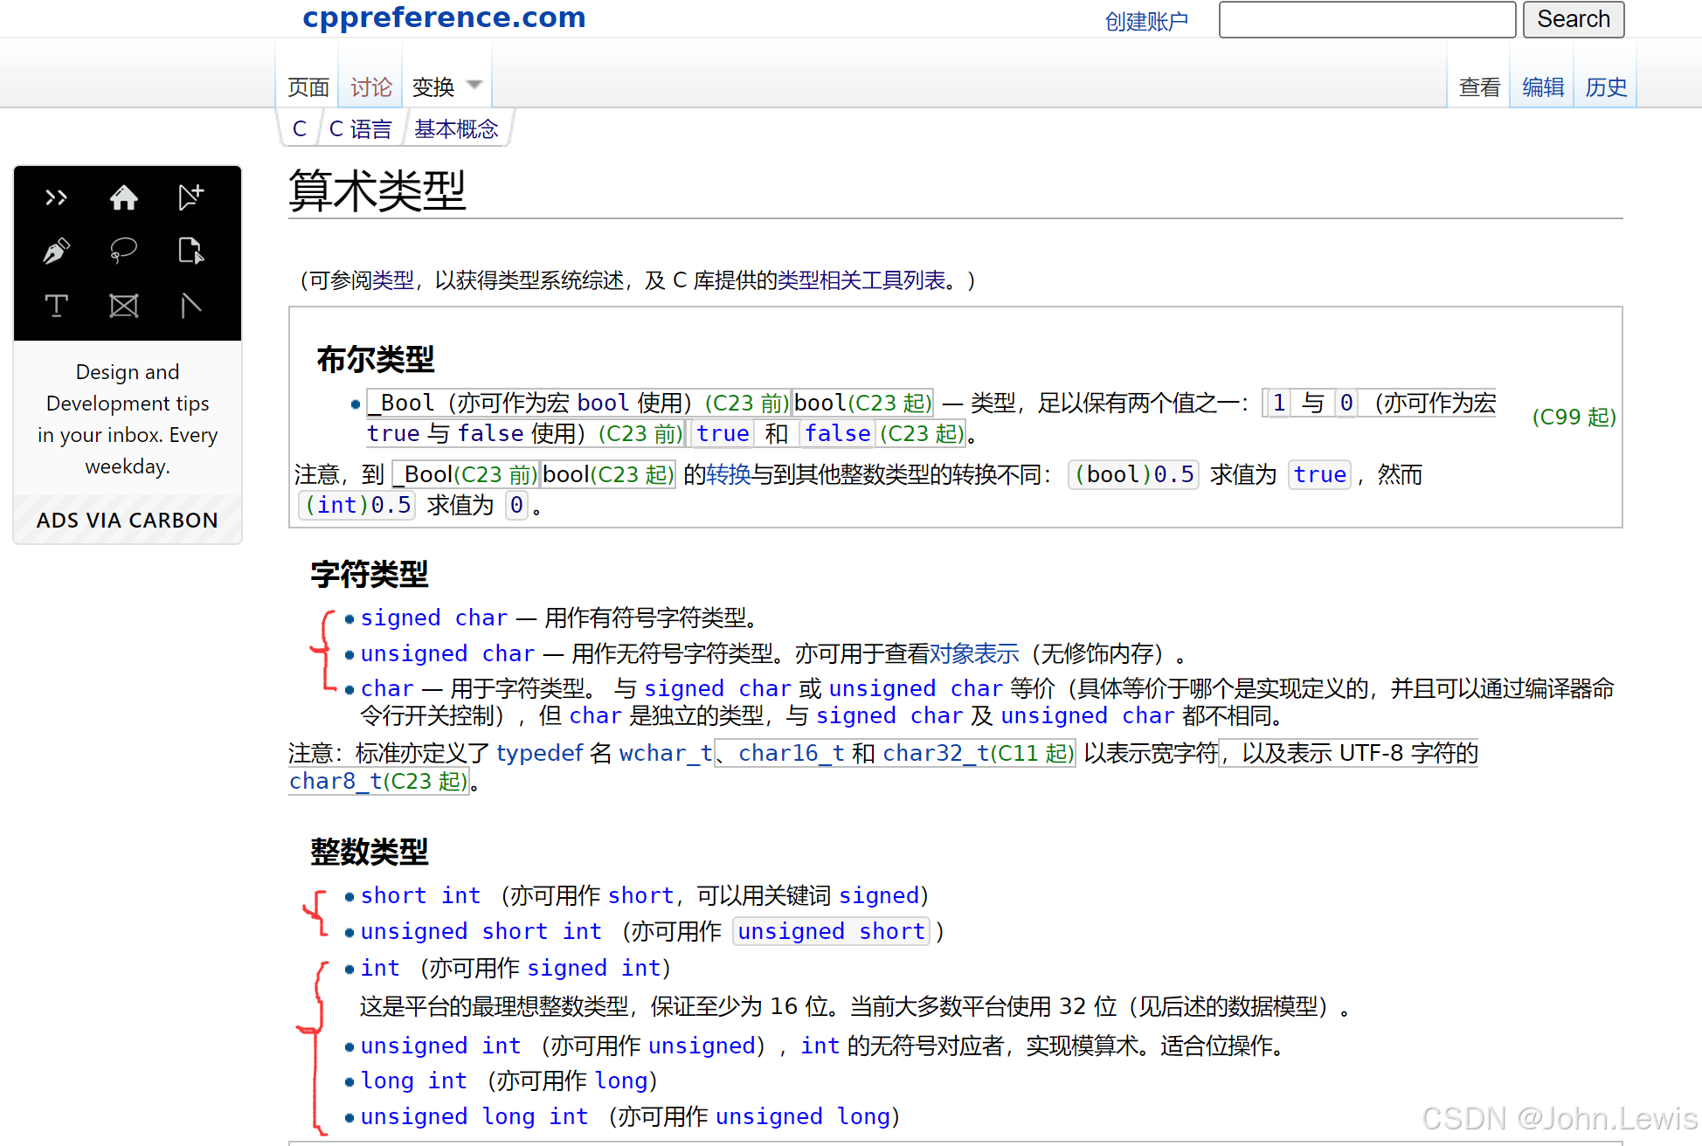Image resolution: width=1702 pixels, height=1146 pixels.
Task: Click the angled line tool icon
Action: point(190,306)
